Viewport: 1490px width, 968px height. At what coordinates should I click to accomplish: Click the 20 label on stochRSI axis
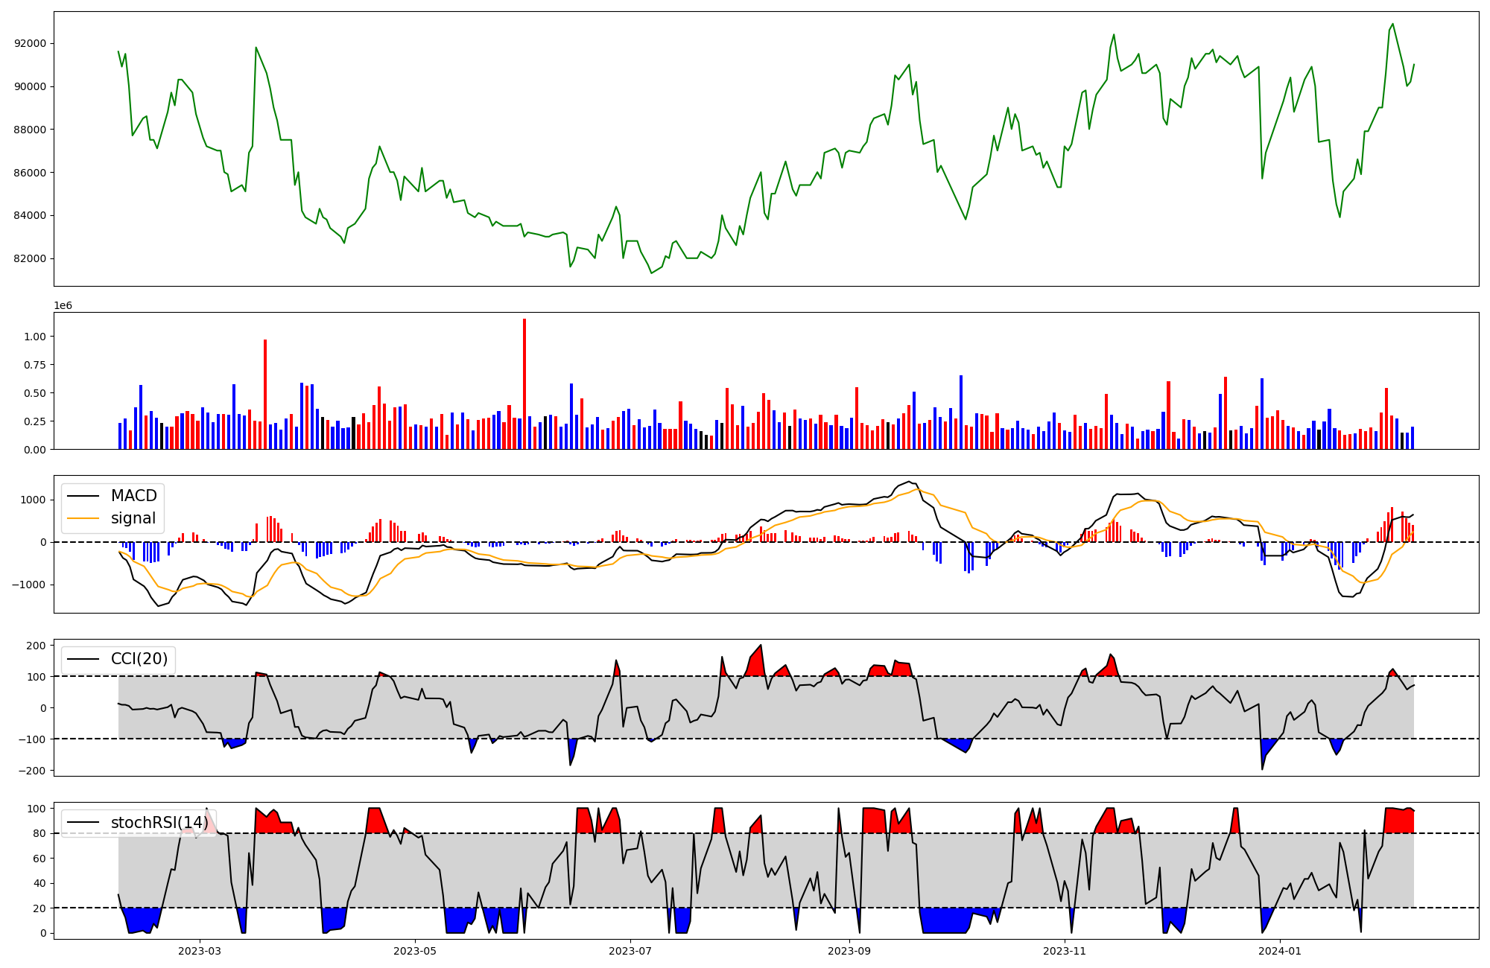pos(39,908)
